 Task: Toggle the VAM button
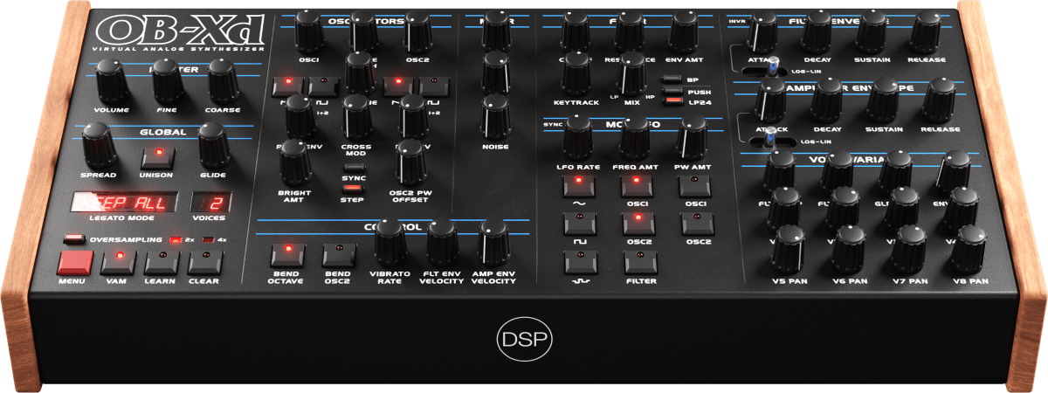(118, 261)
